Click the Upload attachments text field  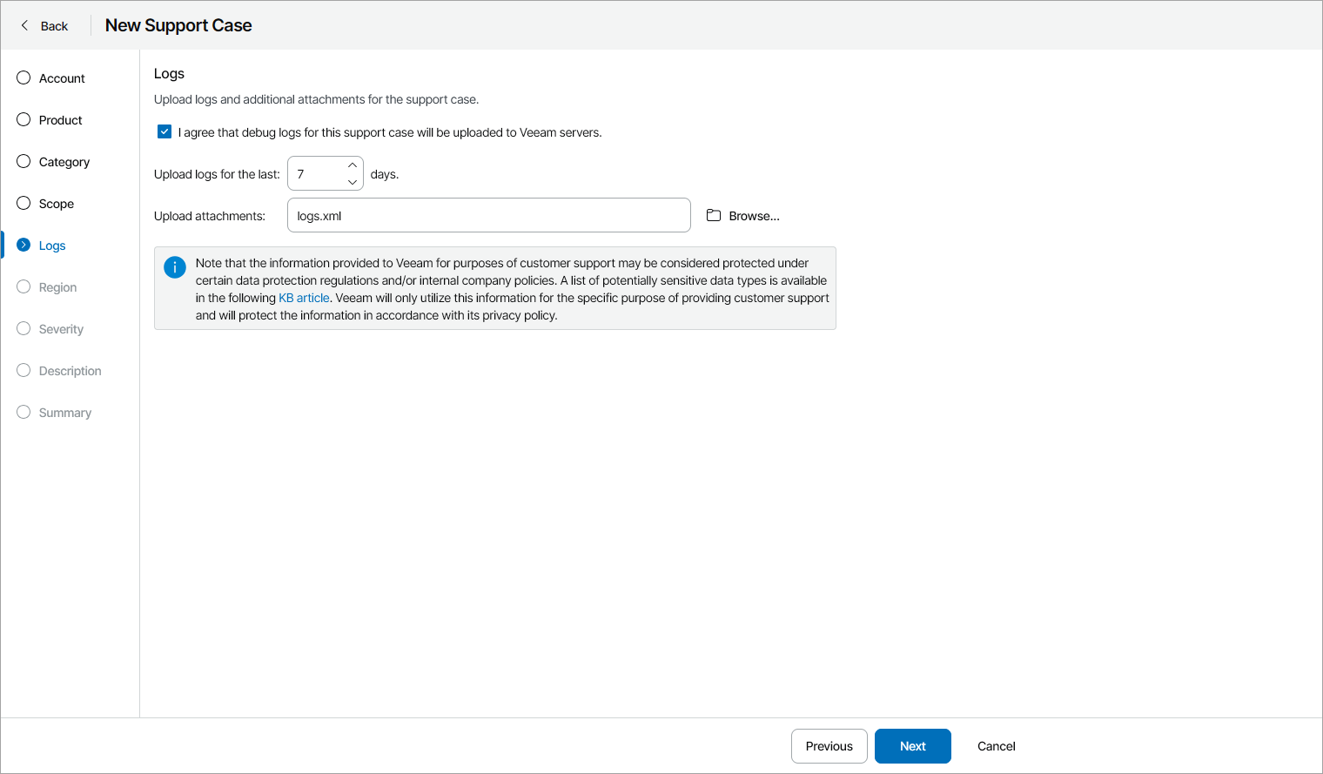coord(488,215)
